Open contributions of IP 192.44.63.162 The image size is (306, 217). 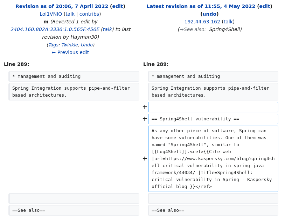point(202,22)
